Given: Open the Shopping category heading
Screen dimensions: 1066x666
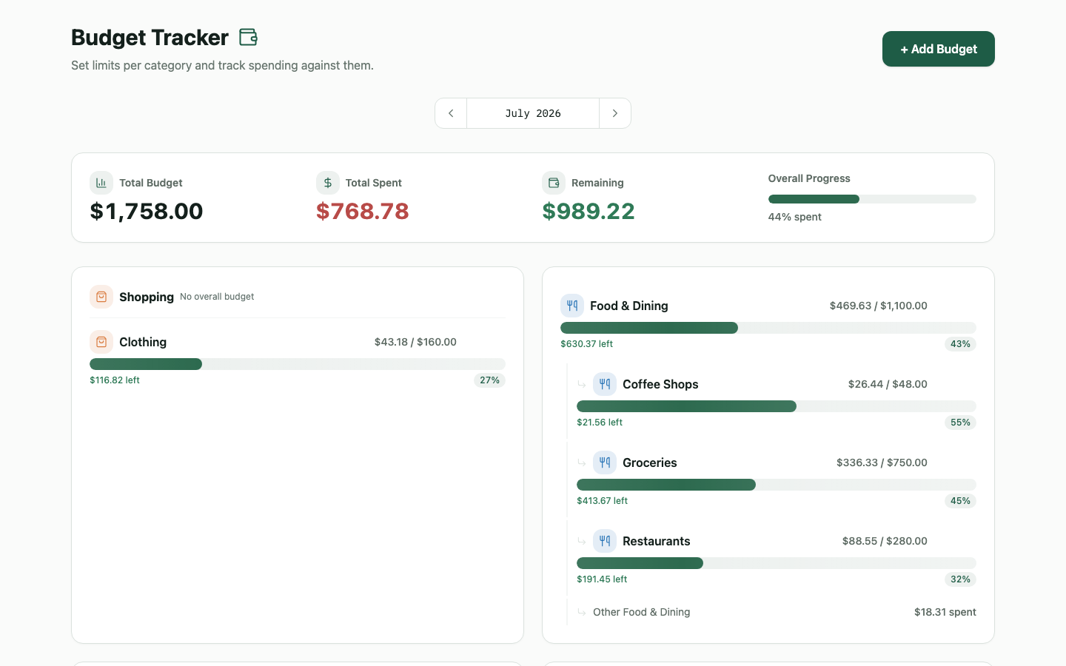Looking at the screenshot, I should [x=147, y=297].
